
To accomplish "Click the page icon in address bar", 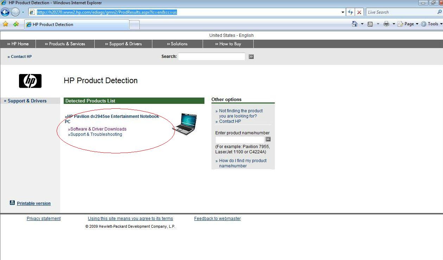I will [x=32, y=12].
